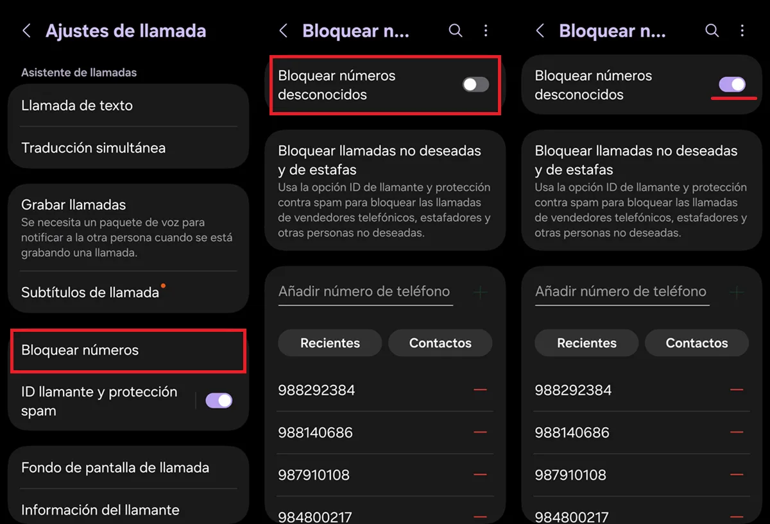Open Llamada de texto option

coord(128,106)
